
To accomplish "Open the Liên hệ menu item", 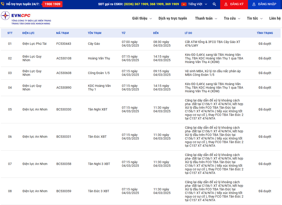I will (275, 18).
